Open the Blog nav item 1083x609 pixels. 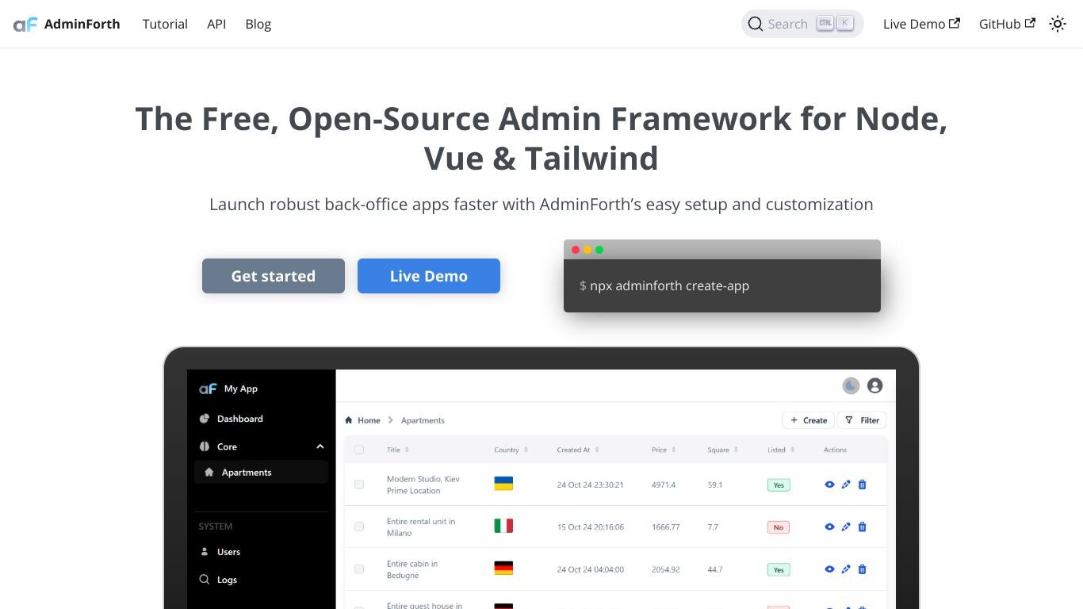tap(258, 24)
